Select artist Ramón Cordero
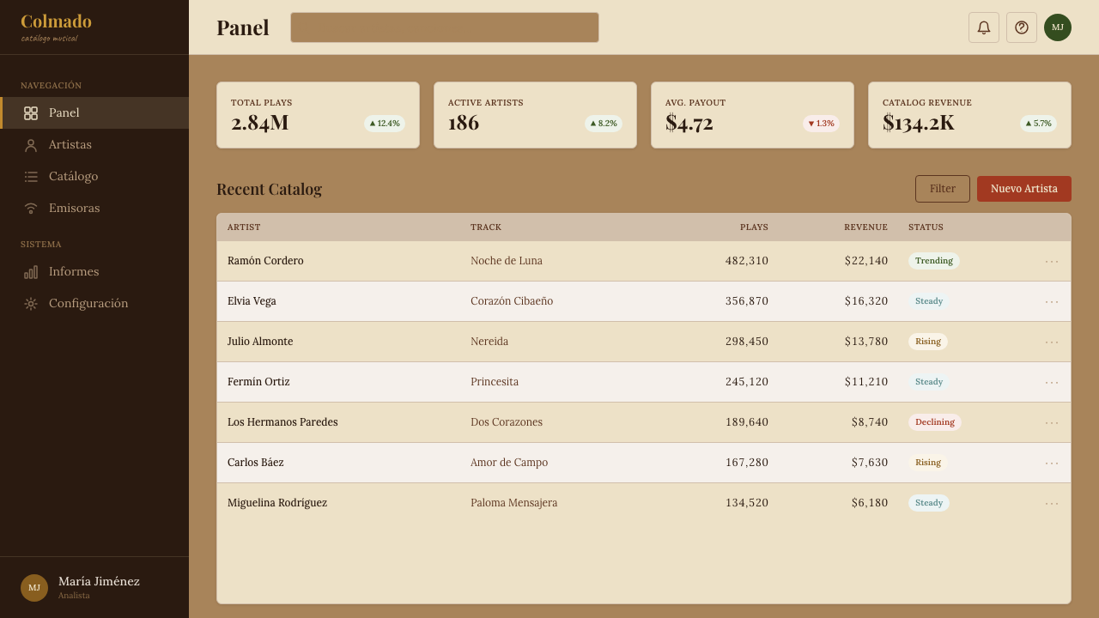1099x618 pixels. pos(265,261)
